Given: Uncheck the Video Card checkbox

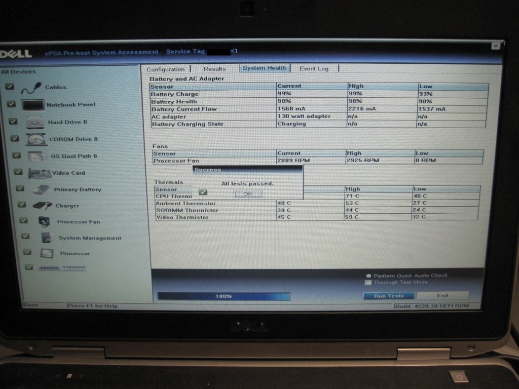Looking at the screenshot, I should (18, 172).
